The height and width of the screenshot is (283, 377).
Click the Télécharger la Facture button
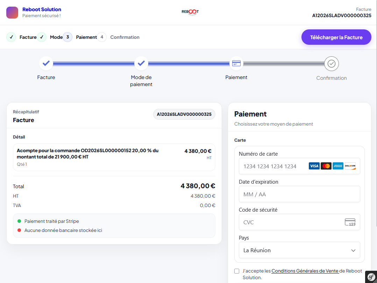pos(336,37)
